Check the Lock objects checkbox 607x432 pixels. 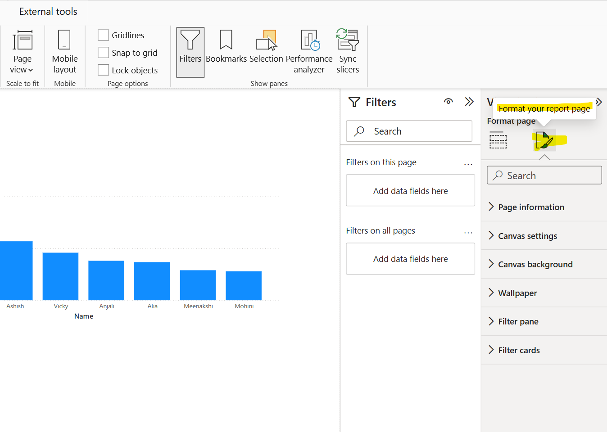click(x=103, y=70)
